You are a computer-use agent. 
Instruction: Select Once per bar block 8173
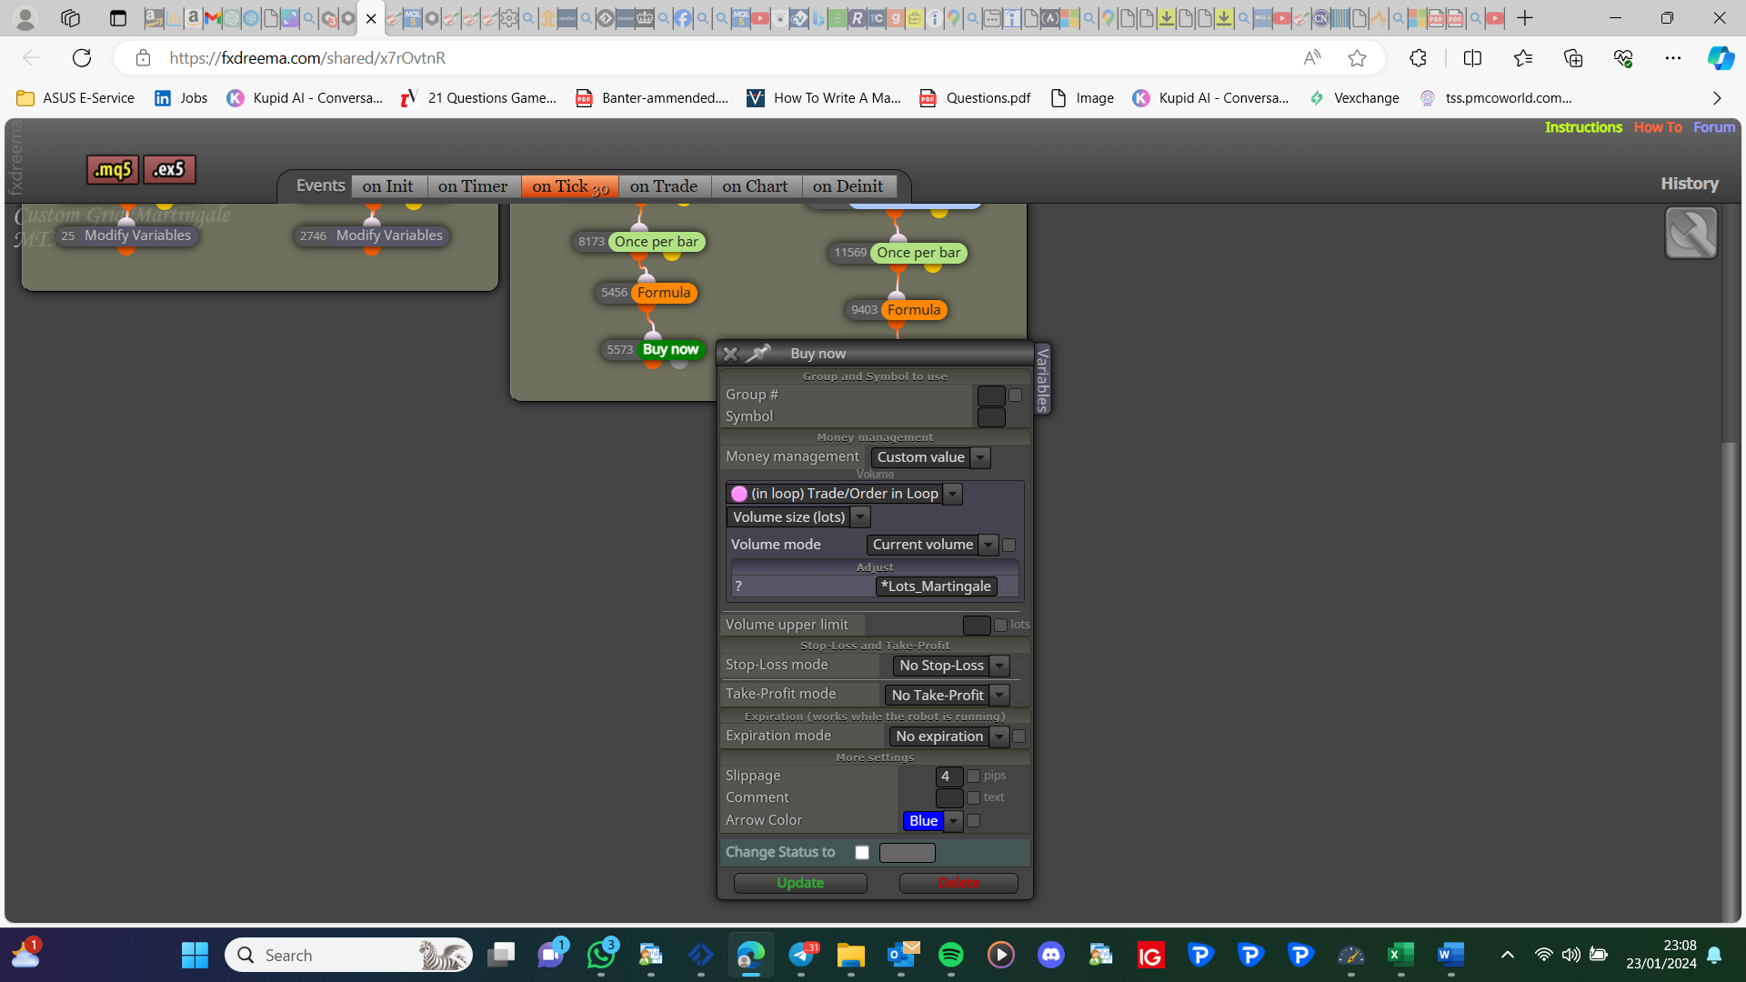click(x=656, y=242)
